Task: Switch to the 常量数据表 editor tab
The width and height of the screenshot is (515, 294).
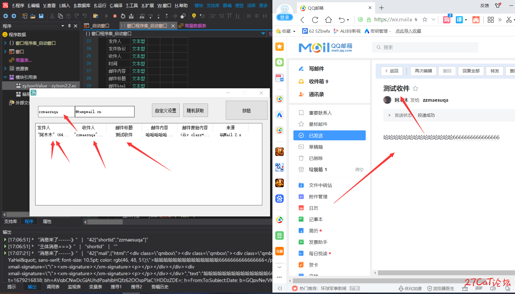Action: click(192, 26)
